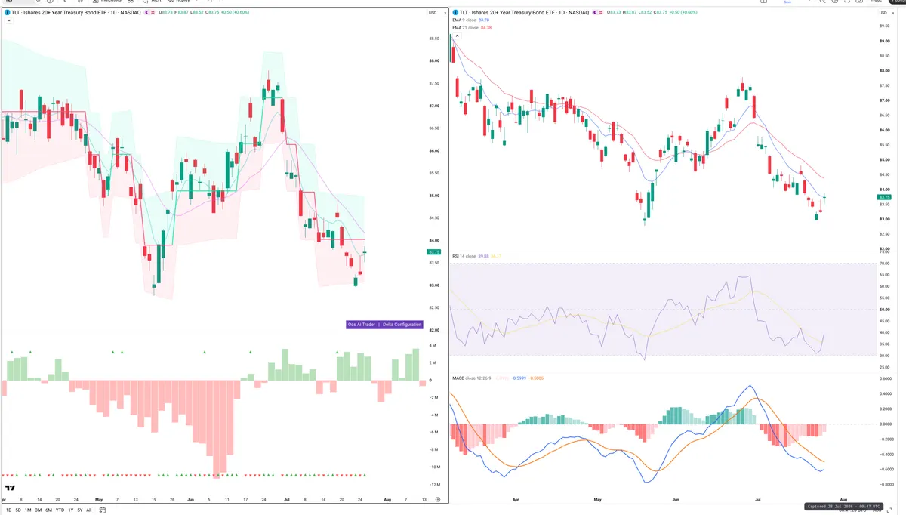Image resolution: width=906 pixels, height=515 pixels.
Task: Click the 70.00 level on the RSI scale
Action: click(885, 264)
